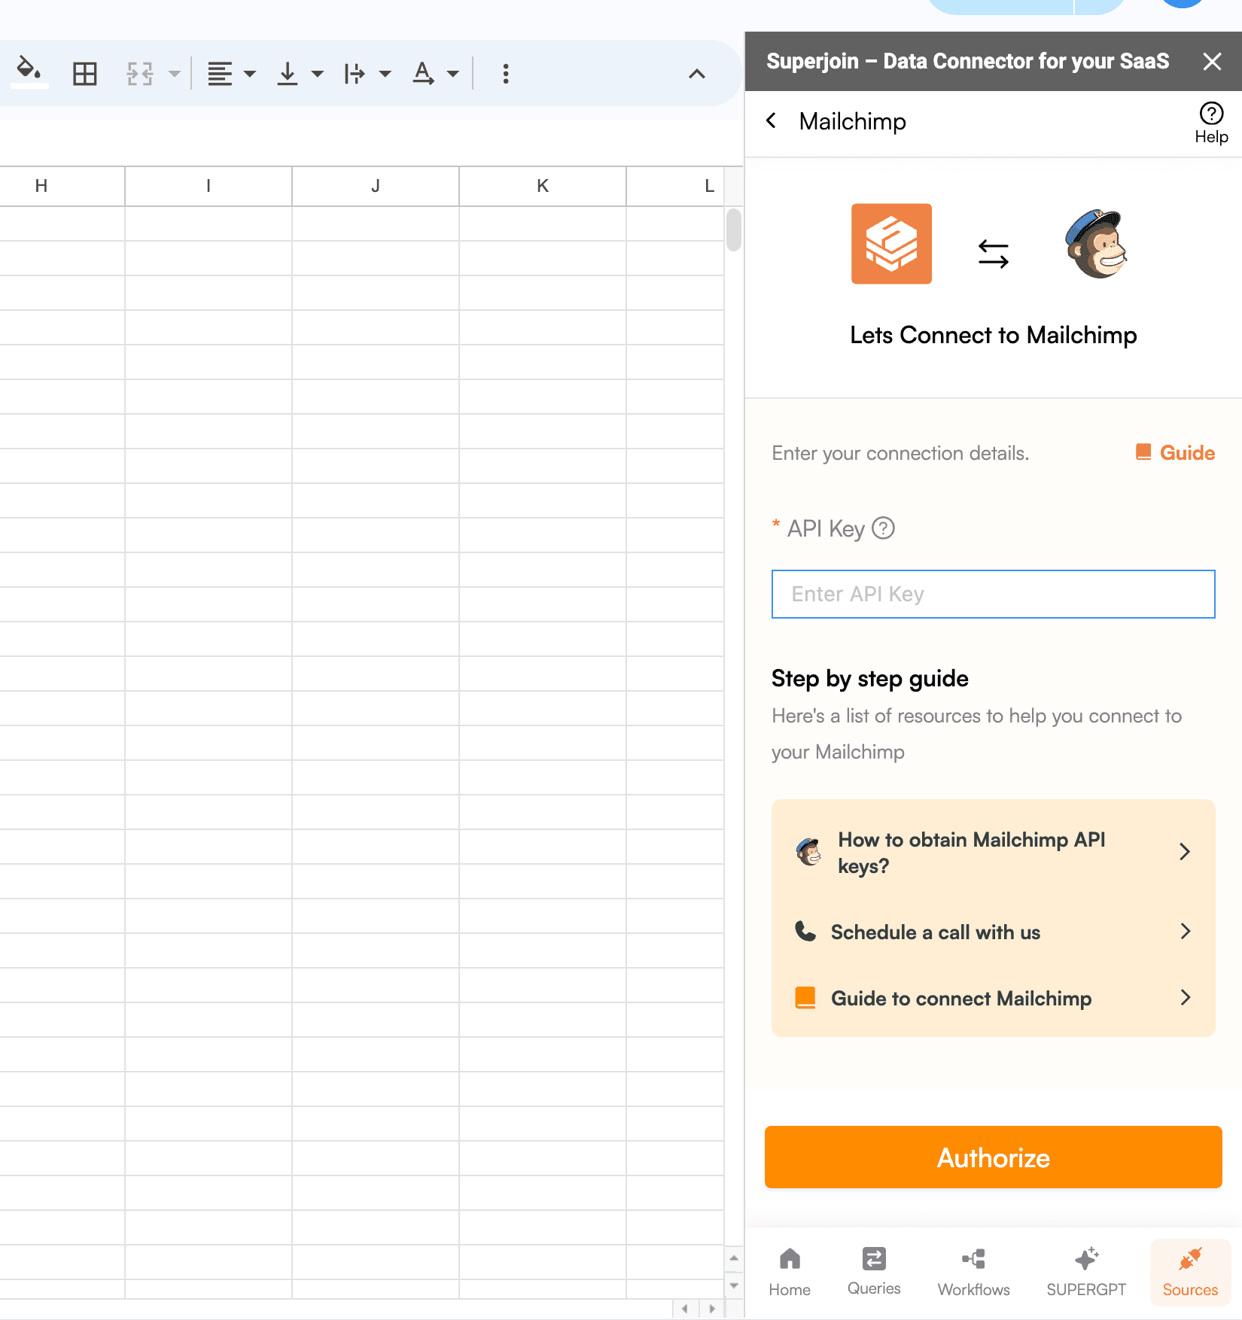The width and height of the screenshot is (1242, 1320).
Task: Open text rotation dropdown arrow
Action: coord(453,74)
